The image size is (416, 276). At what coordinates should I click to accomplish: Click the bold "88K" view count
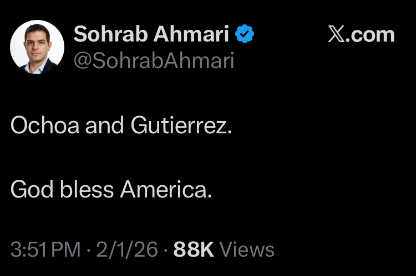pyautogui.click(x=194, y=249)
